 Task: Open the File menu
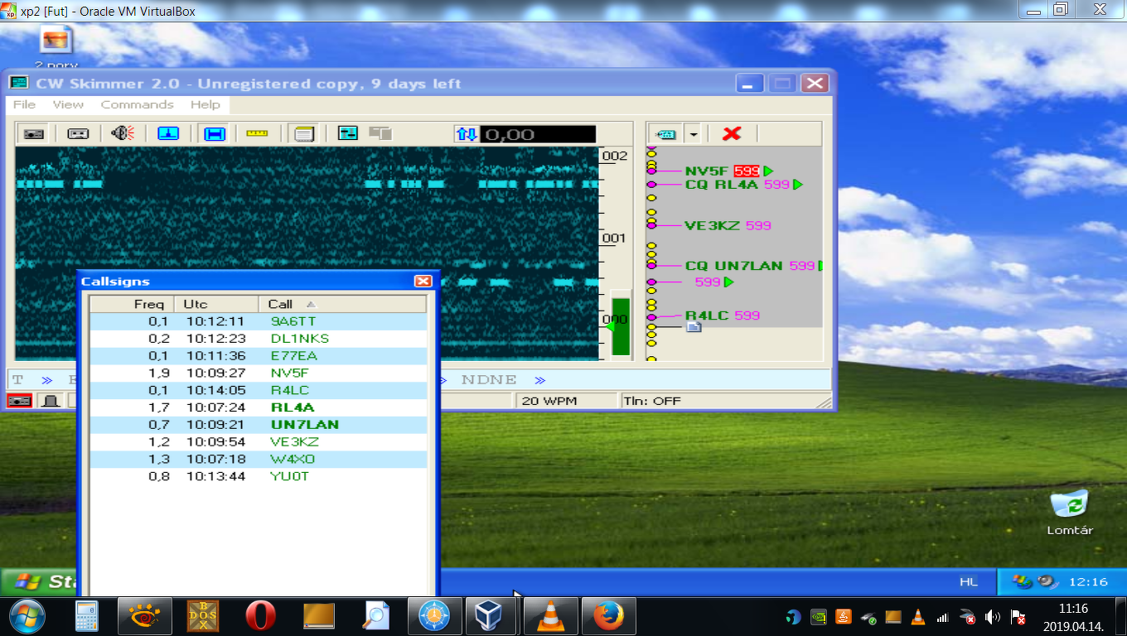pyautogui.click(x=24, y=104)
